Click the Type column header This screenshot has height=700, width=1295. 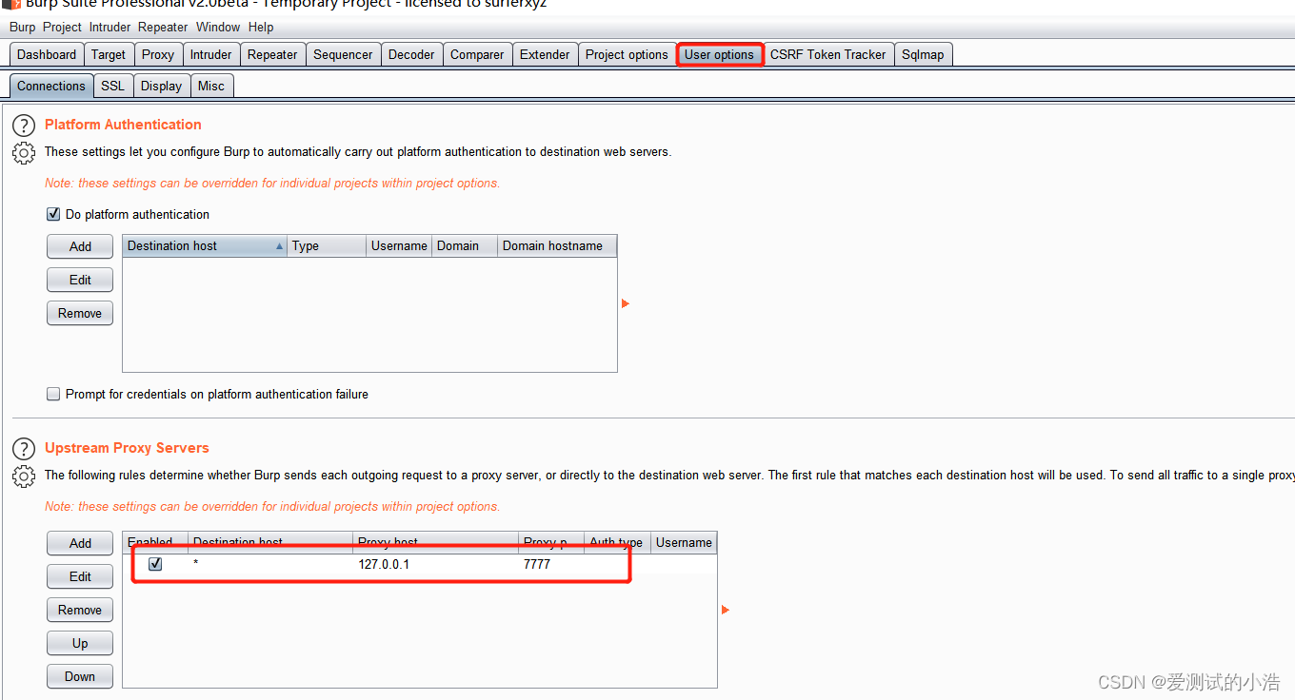click(x=327, y=245)
